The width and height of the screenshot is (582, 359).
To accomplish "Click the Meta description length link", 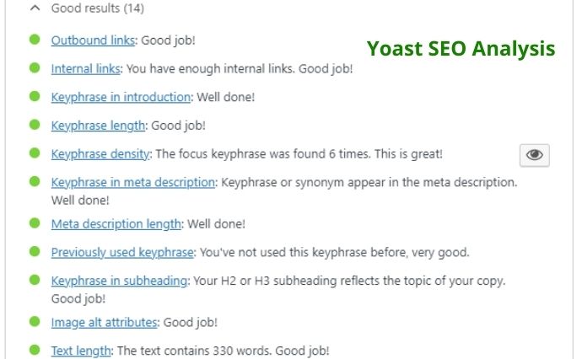I will click(116, 224).
